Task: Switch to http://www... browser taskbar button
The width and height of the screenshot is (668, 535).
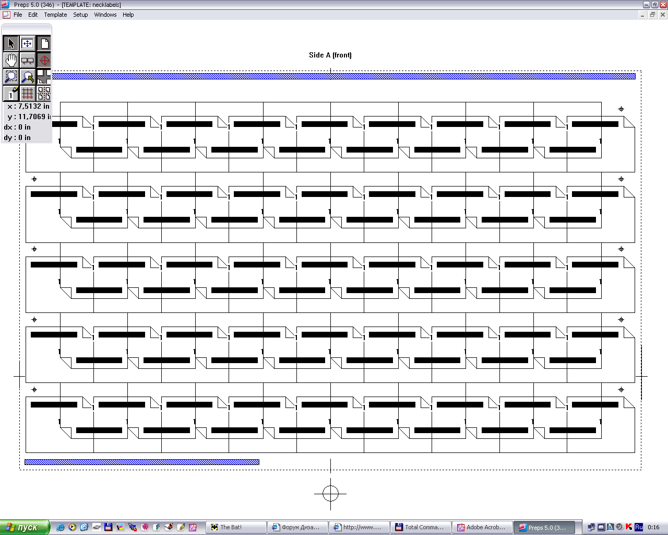Action: 359,528
